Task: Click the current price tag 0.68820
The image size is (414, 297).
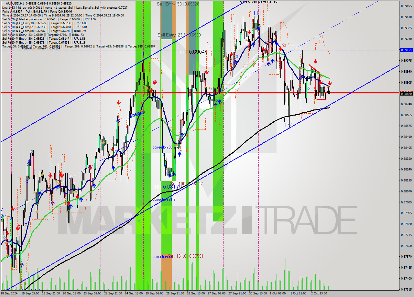Action: (x=406, y=94)
